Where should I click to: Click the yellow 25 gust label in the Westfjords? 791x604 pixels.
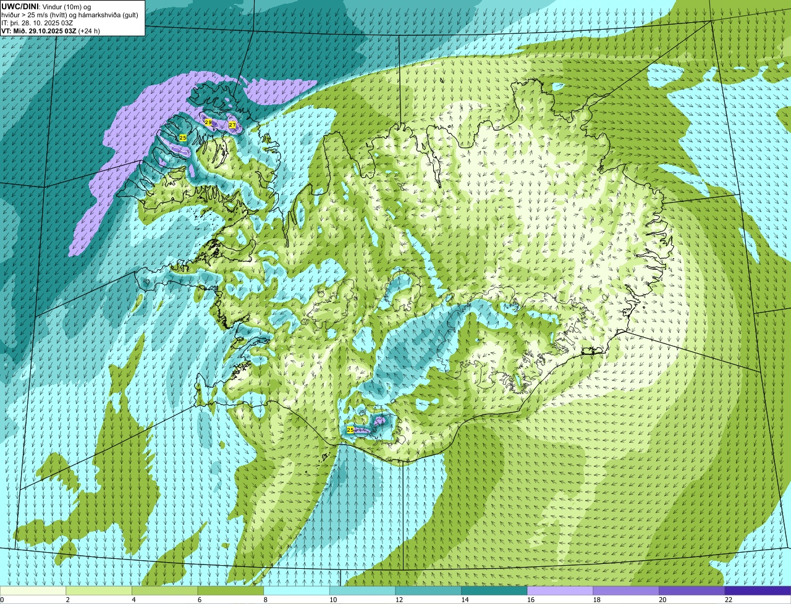(183, 137)
